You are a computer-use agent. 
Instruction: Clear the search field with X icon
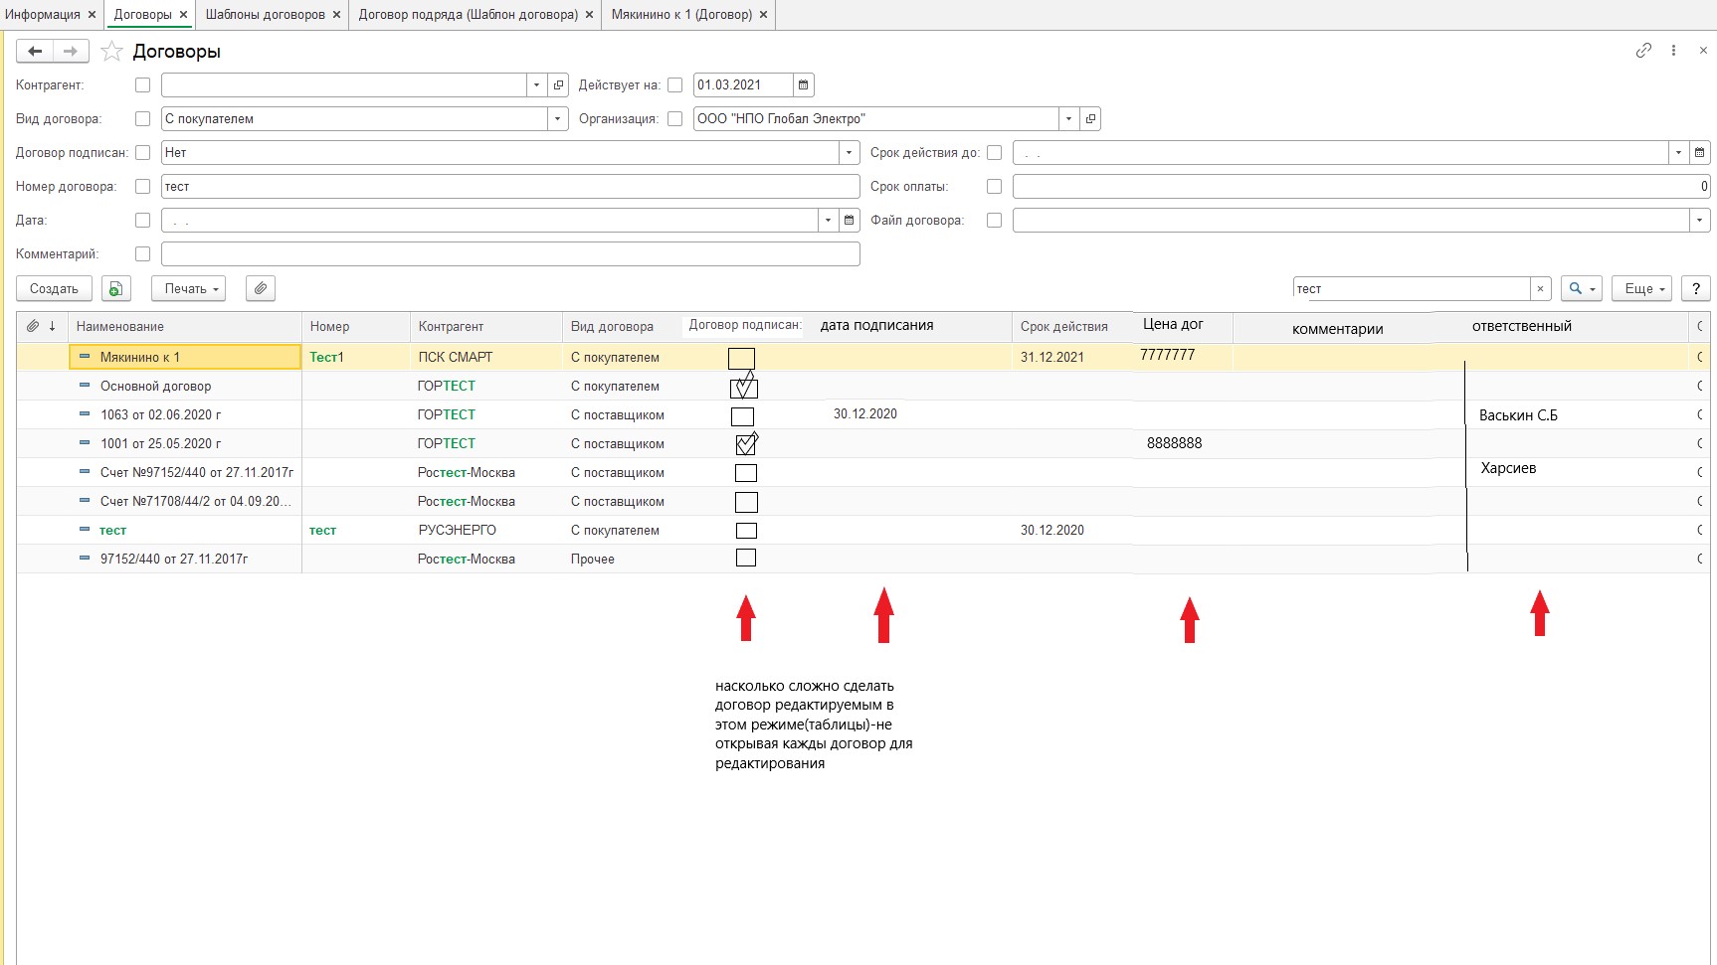coord(1540,289)
